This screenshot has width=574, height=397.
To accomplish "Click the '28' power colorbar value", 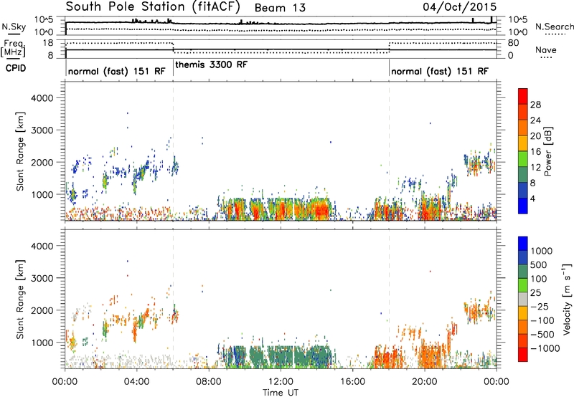I will pyautogui.click(x=535, y=105).
